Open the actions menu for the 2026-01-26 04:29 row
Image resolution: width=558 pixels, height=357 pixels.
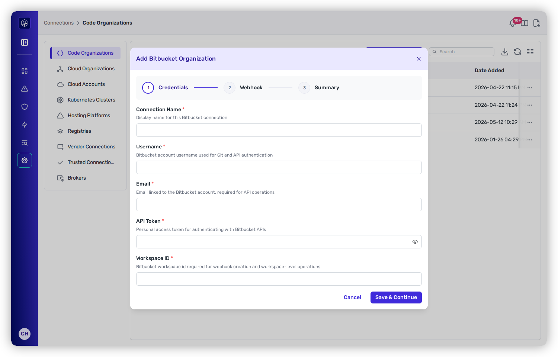pos(530,140)
